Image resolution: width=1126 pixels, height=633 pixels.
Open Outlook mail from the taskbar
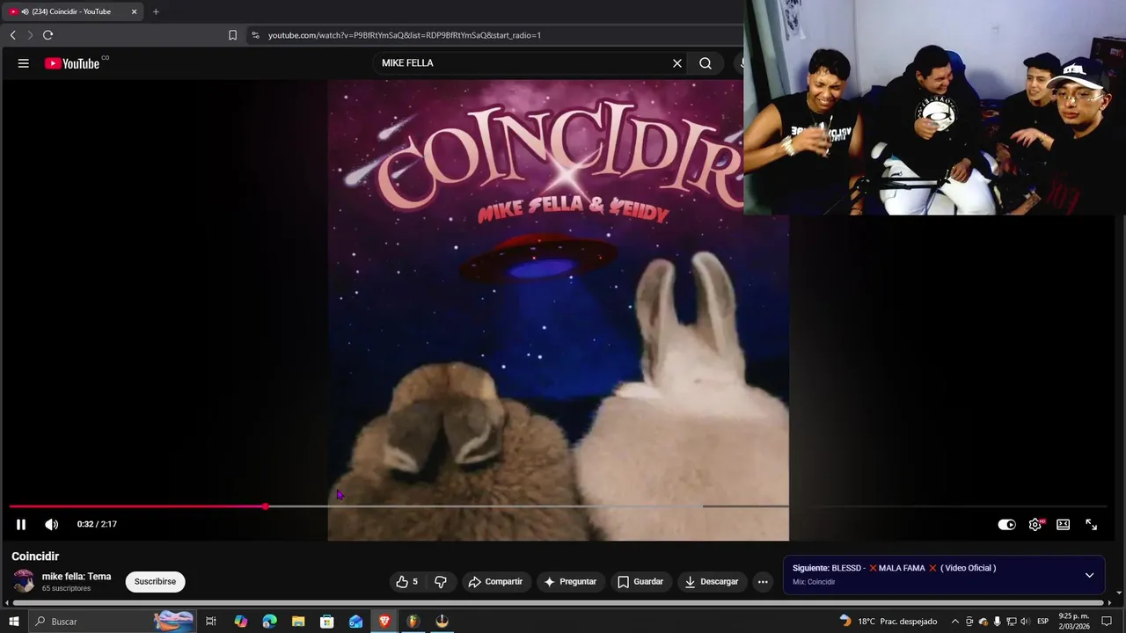coord(355,622)
